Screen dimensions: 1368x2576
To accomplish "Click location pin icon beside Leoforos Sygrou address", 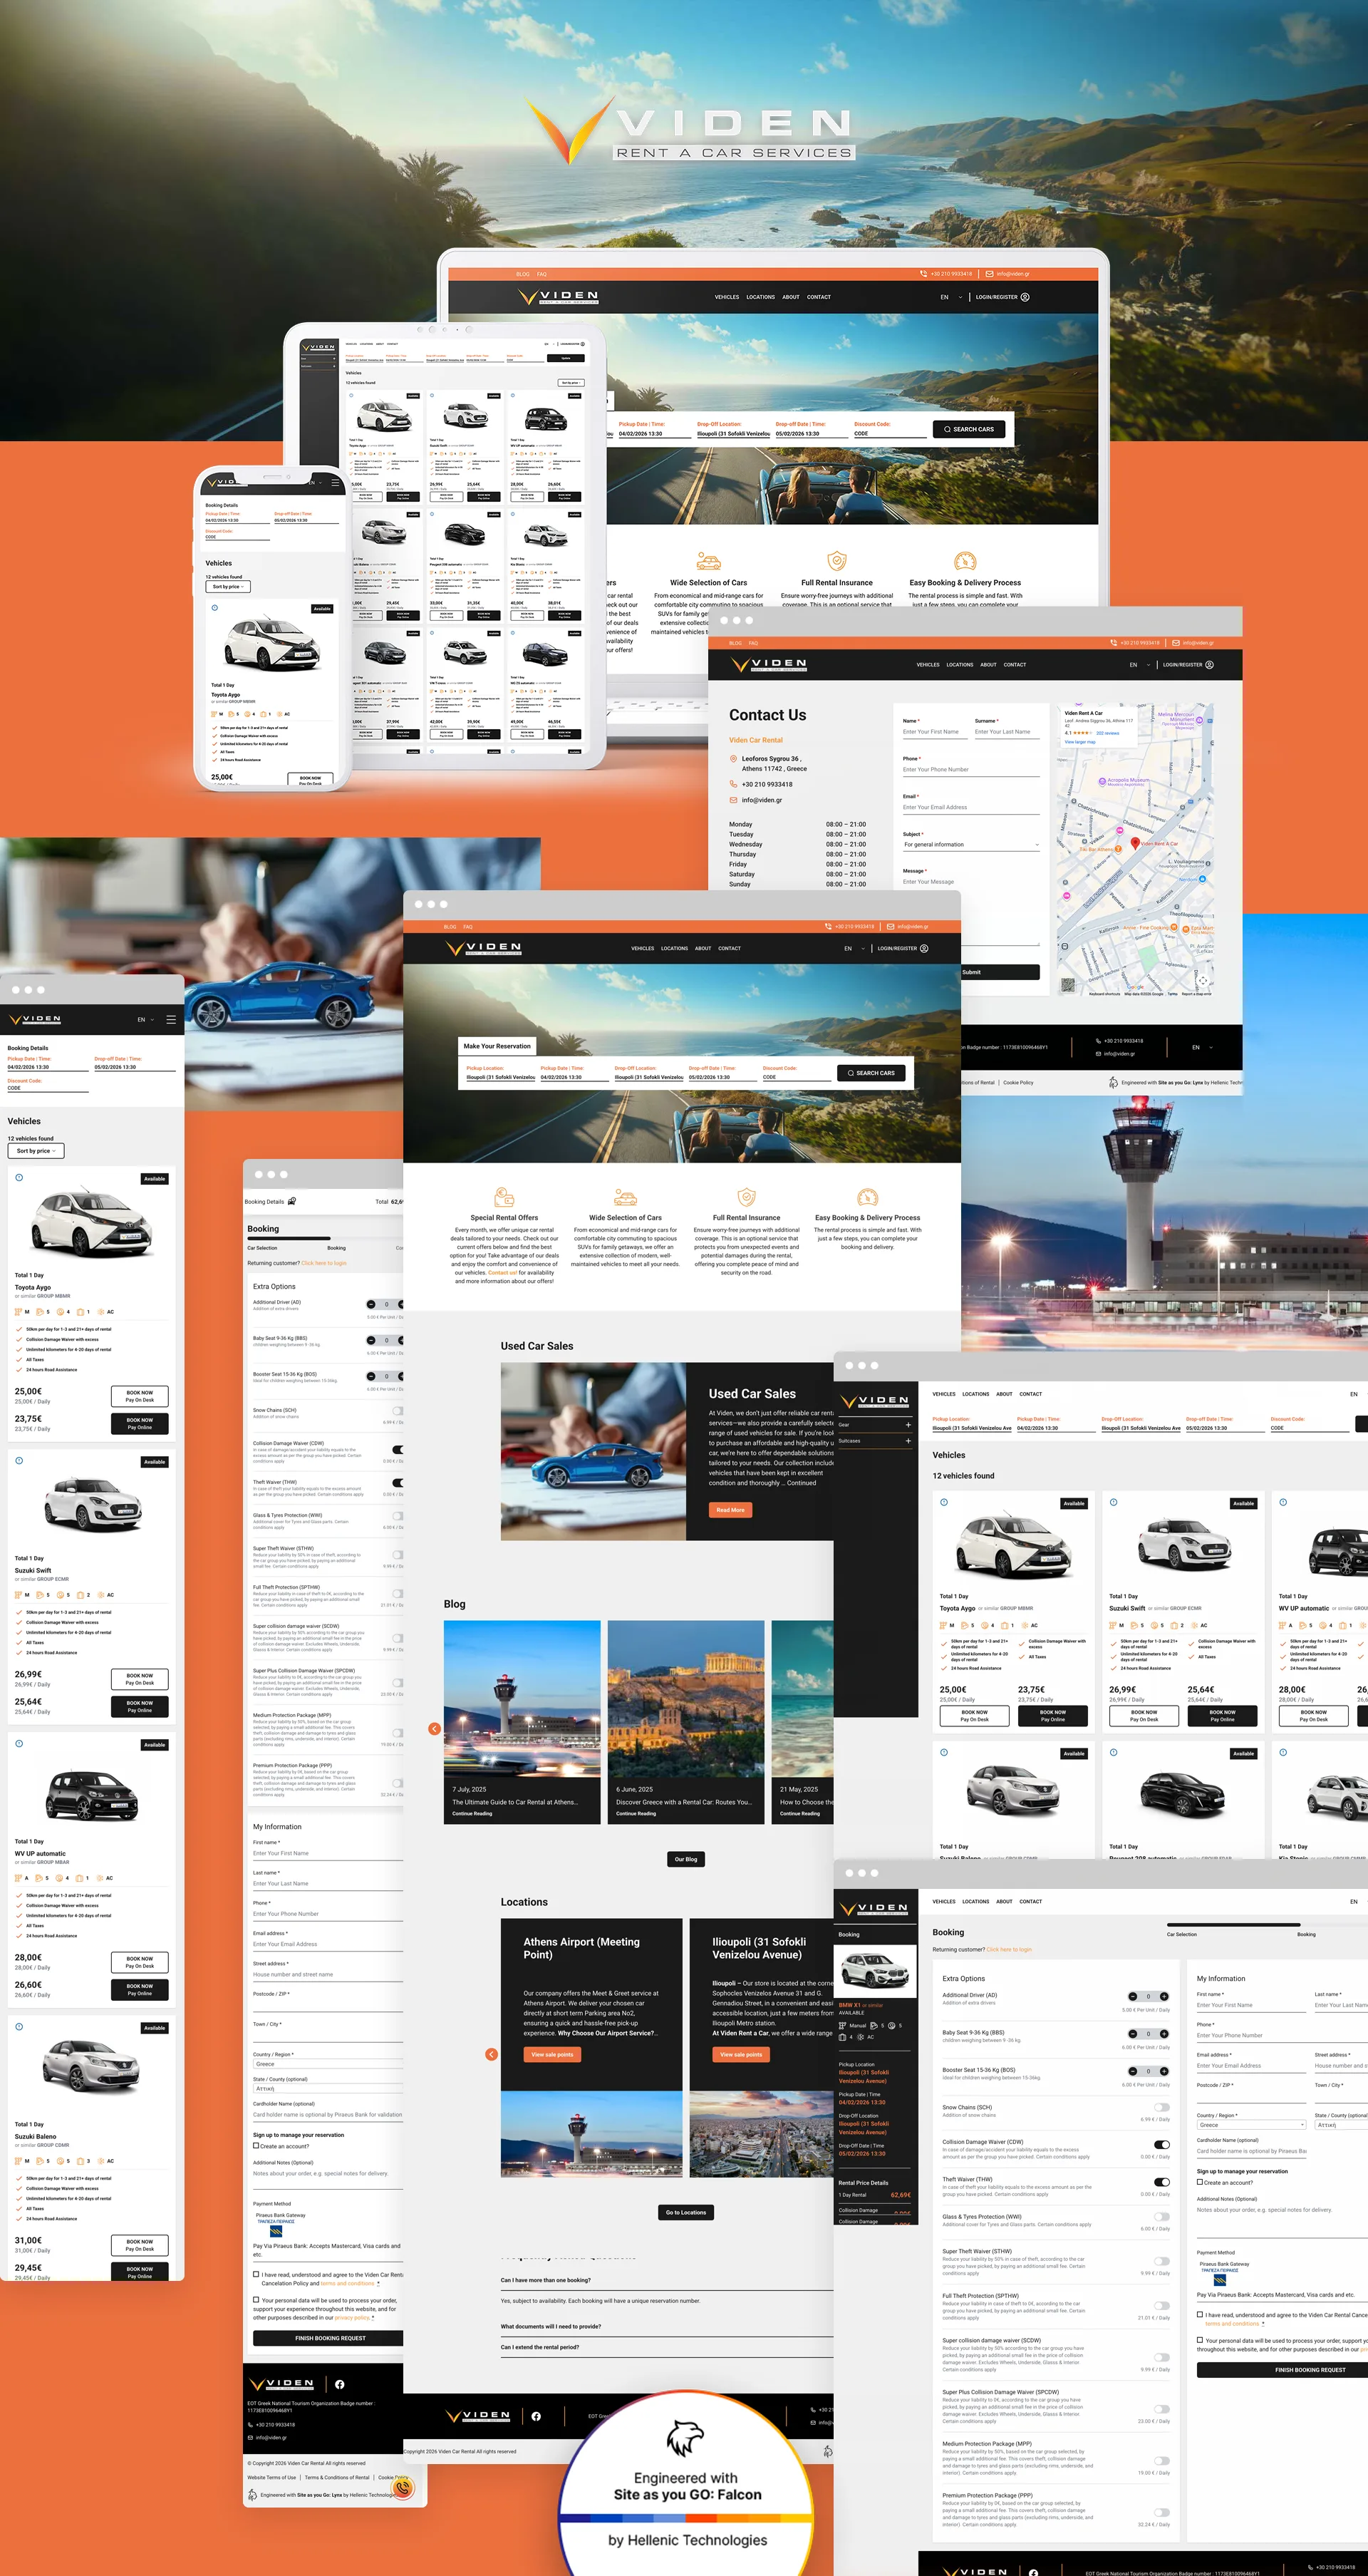I will [x=733, y=759].
